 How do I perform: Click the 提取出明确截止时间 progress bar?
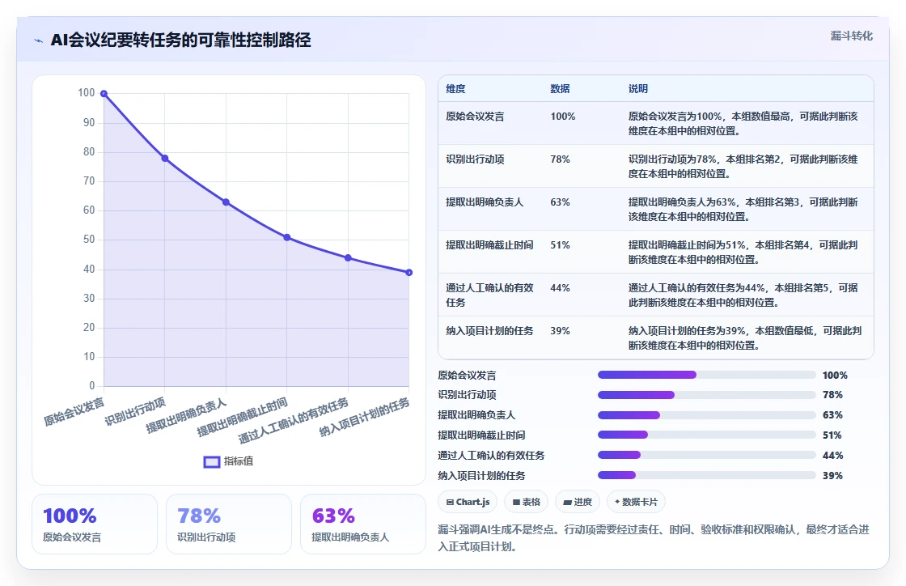coord(707,435)
